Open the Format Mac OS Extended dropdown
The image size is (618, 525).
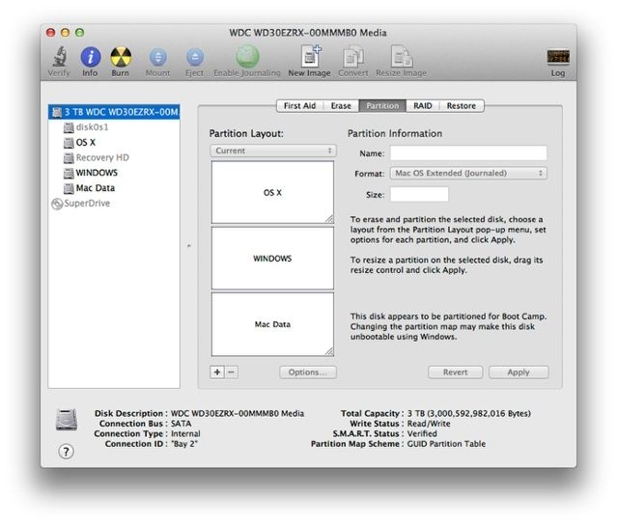coord(468,174)
